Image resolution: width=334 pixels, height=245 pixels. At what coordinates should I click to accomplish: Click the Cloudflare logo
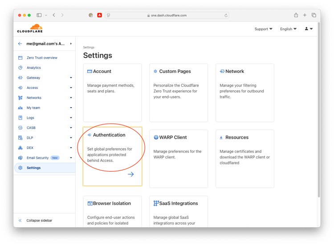coord(30,28)
